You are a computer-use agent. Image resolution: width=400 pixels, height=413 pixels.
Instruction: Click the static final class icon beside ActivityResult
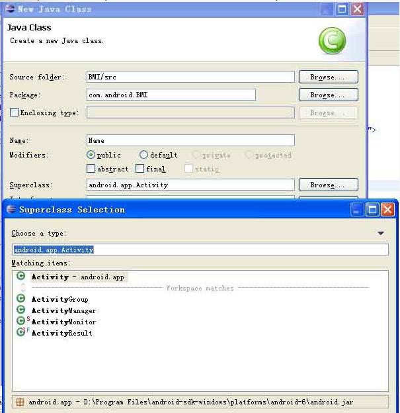[22, 332]
